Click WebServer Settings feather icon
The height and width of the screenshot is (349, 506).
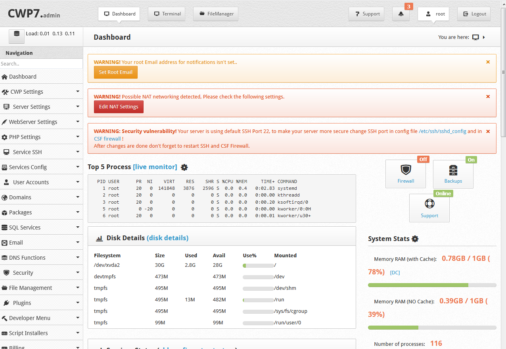point(4,122)
